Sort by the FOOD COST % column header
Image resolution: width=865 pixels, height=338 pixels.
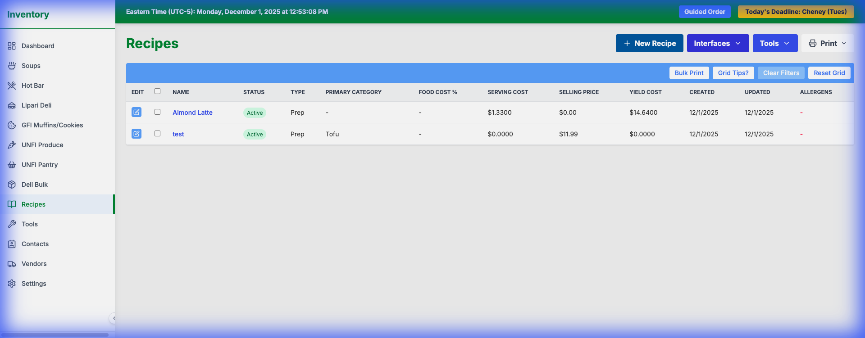(x=438, y=92)
